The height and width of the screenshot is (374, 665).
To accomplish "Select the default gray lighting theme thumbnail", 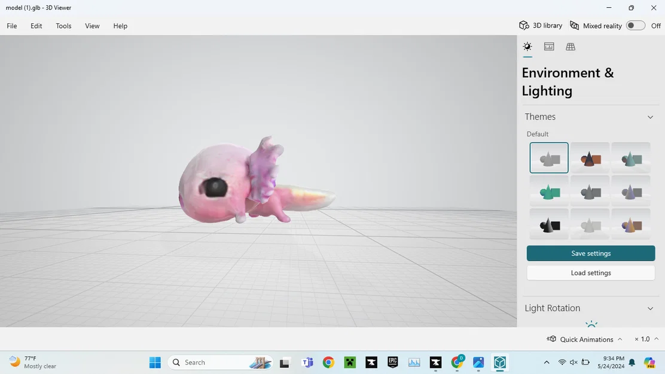I will pyautogui.click(x=549, y=157).
